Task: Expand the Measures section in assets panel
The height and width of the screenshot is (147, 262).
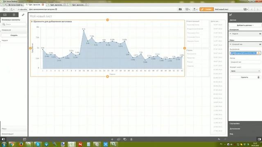Action: pyautogui.click(x=14, y=129)
